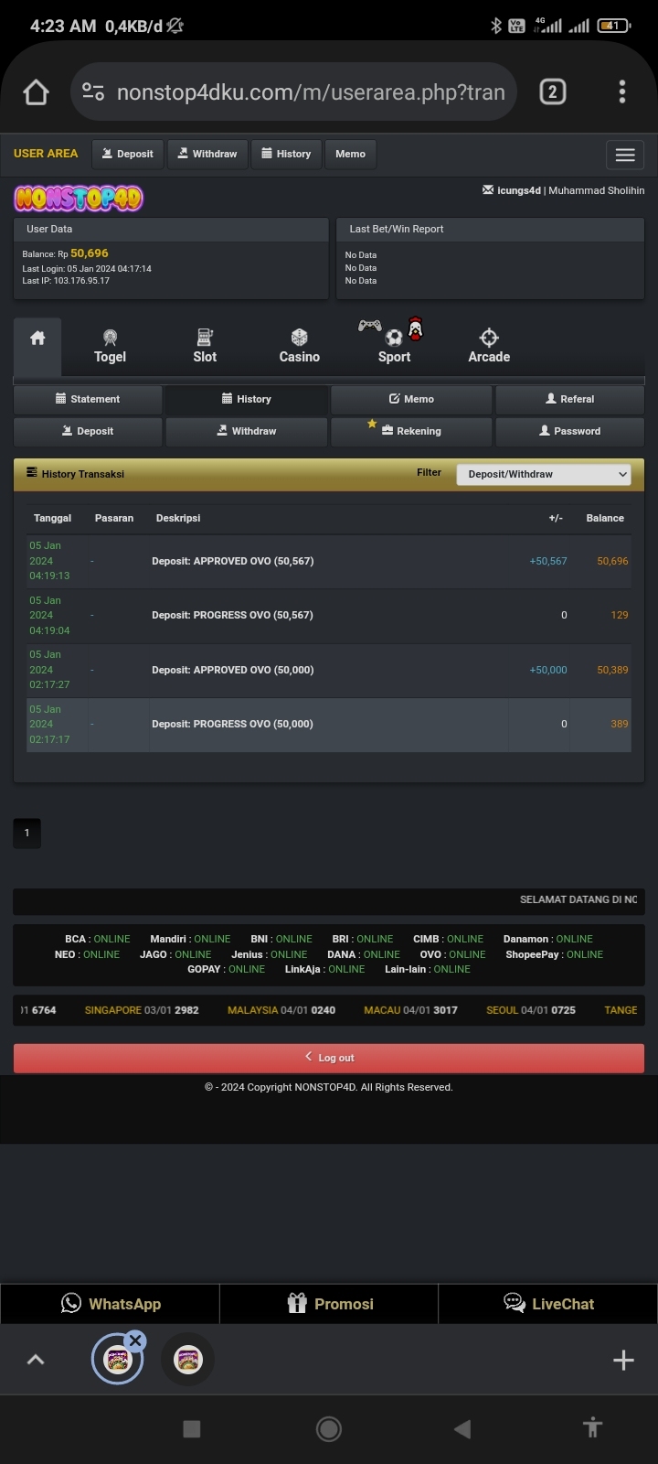Image resolution: width=658 pixels, height=1464 pixels.
Task: Open the Slot game category
Action: [205, 346]
